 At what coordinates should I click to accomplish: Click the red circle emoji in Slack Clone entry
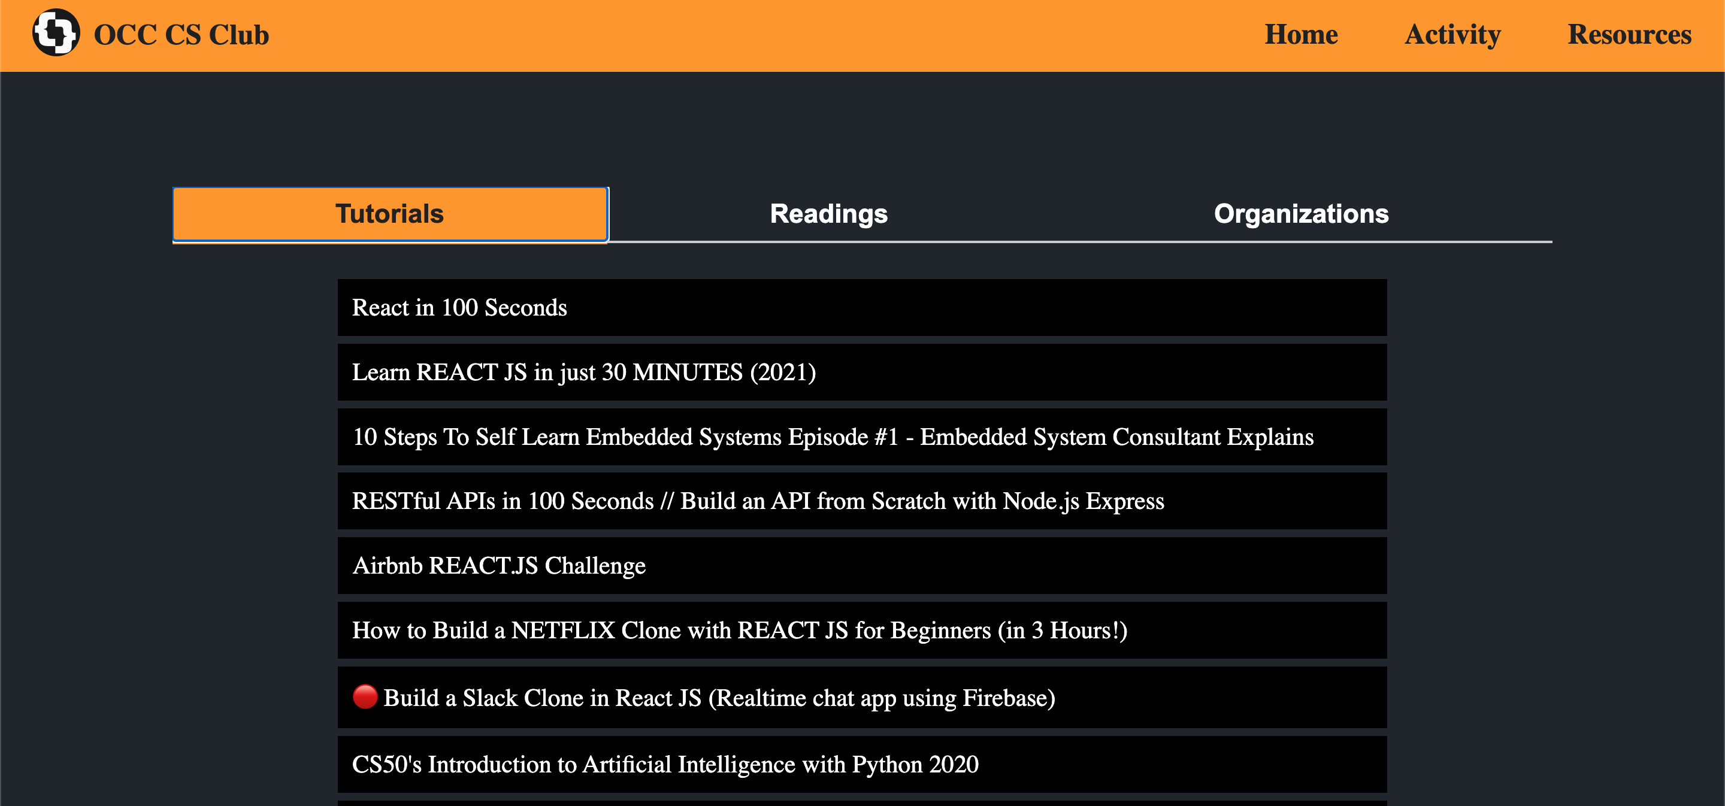click(x=365, y=696)
